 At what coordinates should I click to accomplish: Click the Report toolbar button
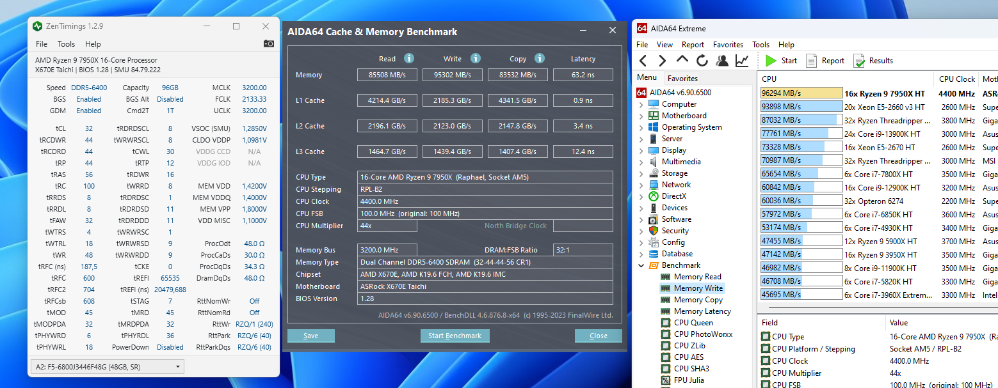825,61
